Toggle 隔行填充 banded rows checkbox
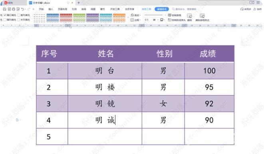Viewport: 264px width, 154px height. click(x=5, y=15)
